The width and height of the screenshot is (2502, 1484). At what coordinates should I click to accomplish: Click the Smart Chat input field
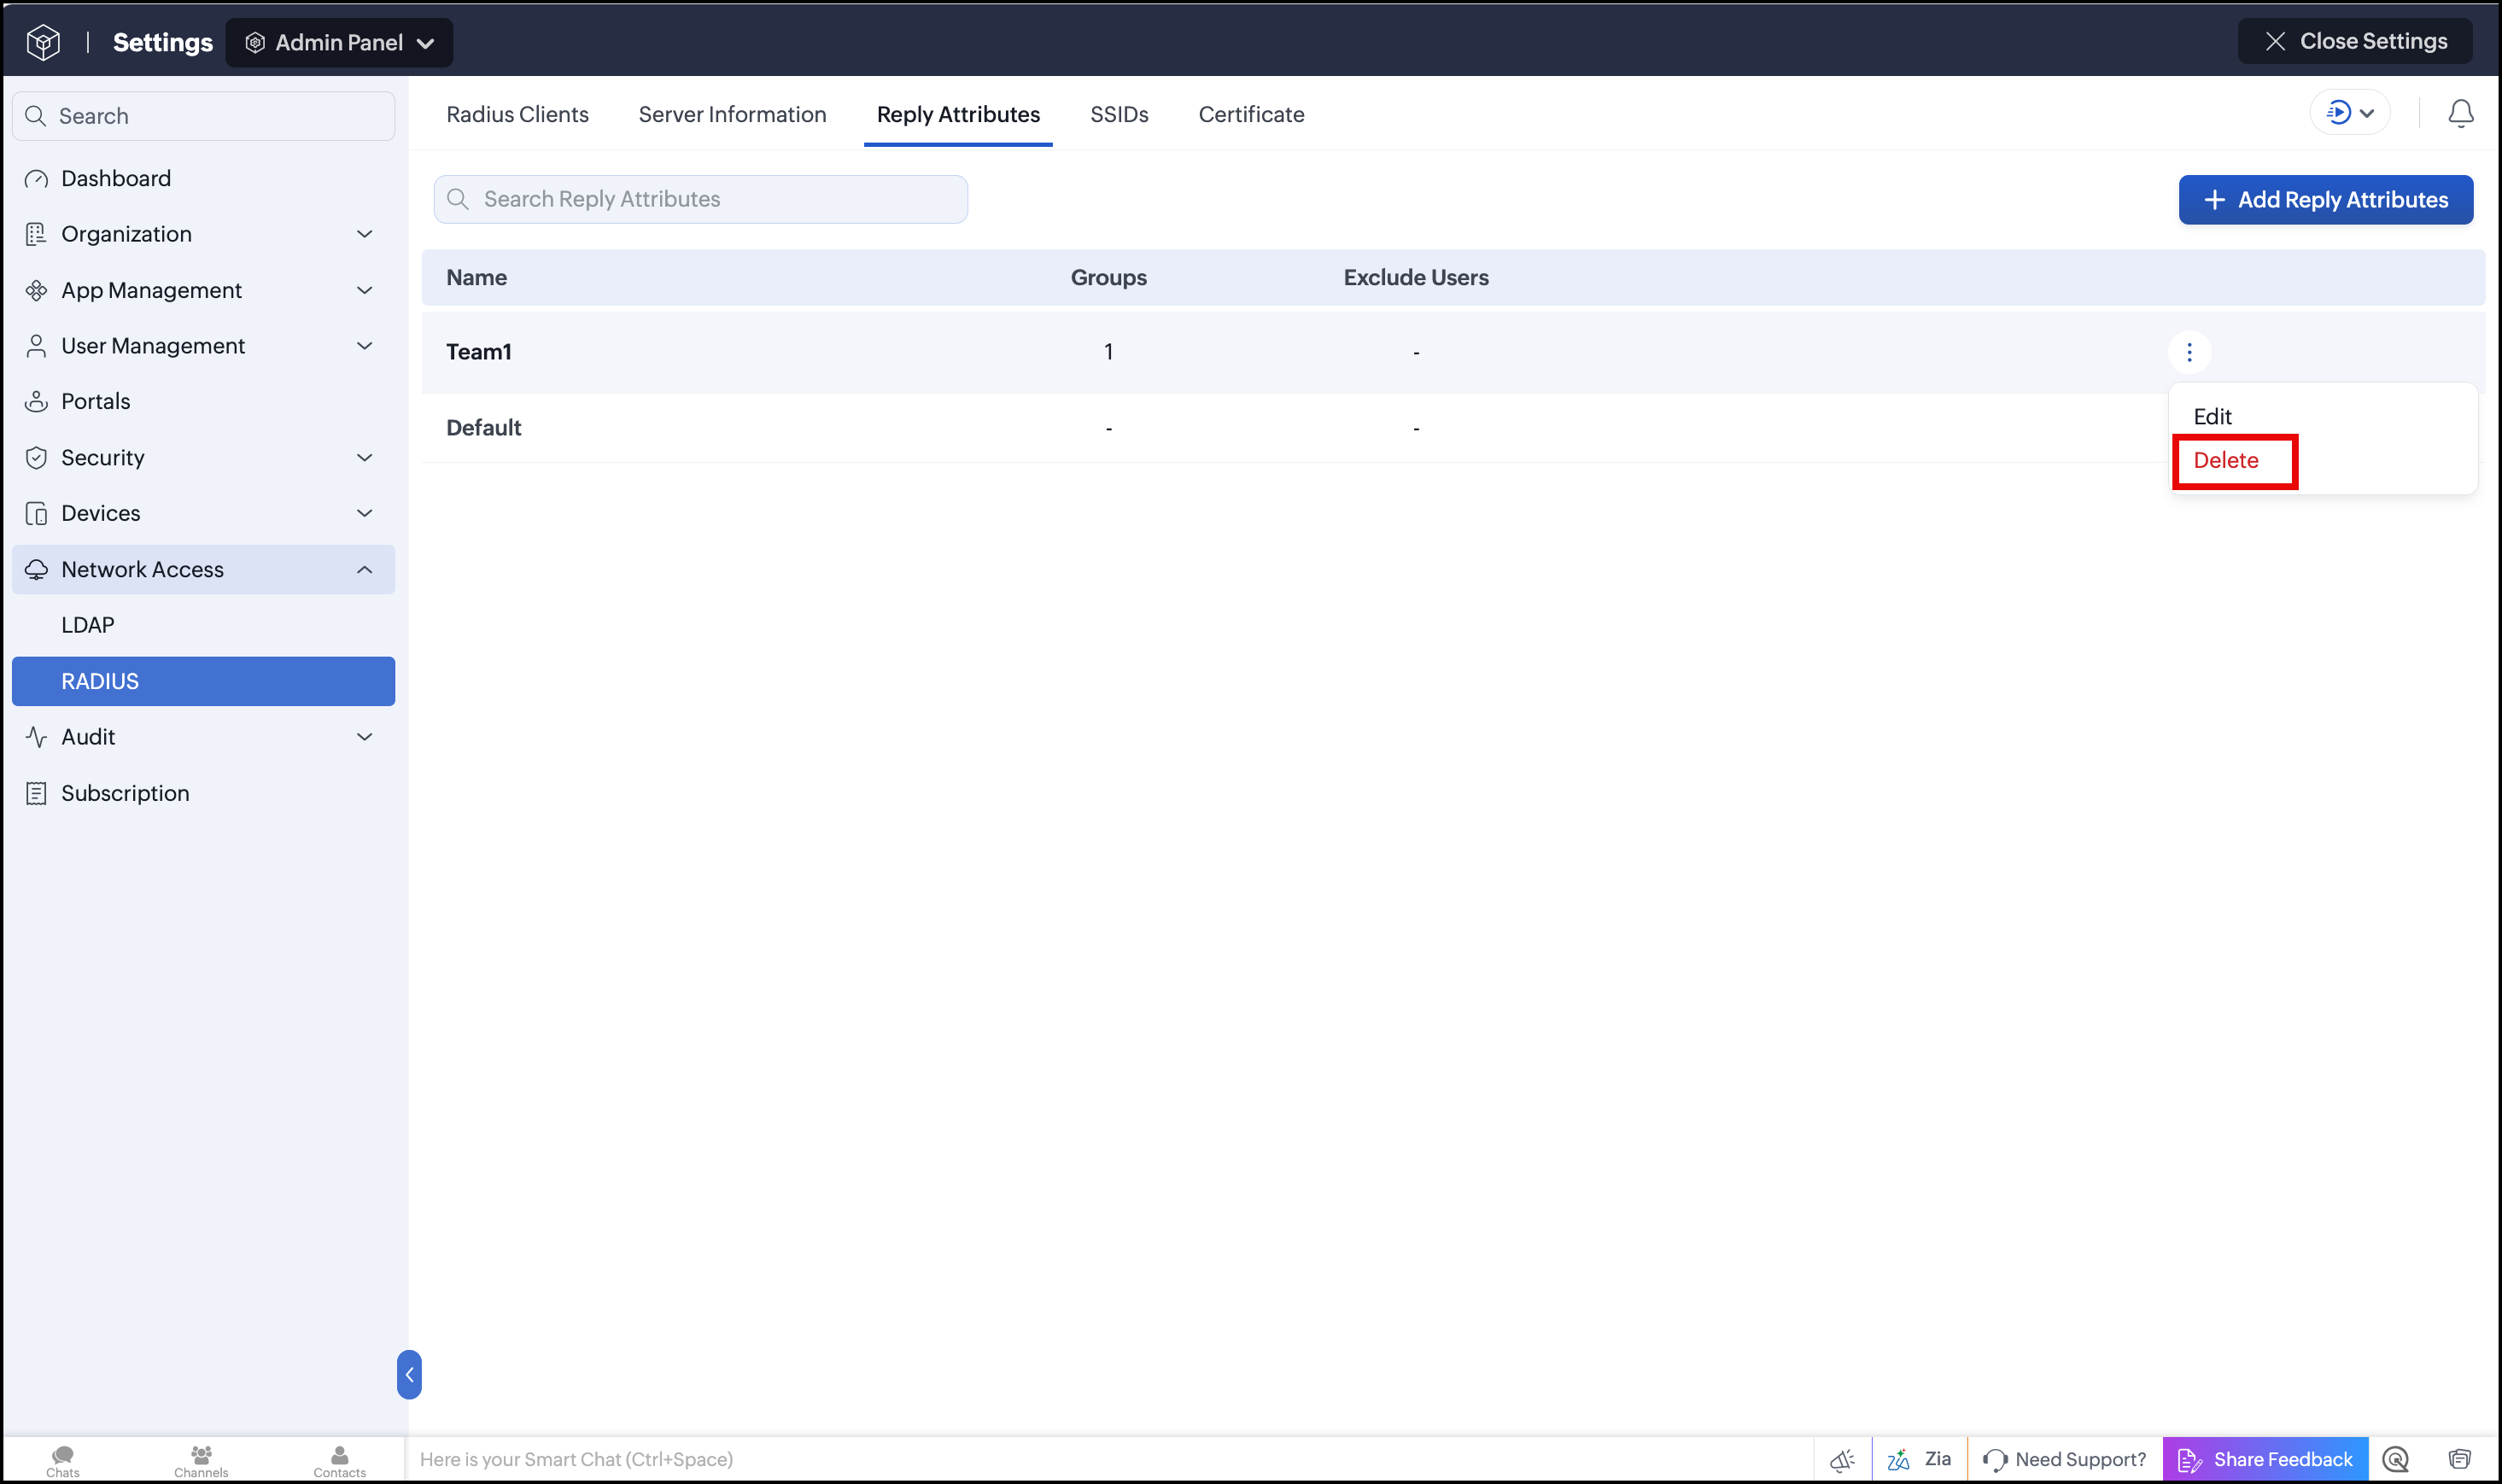pos(1108,1459)
